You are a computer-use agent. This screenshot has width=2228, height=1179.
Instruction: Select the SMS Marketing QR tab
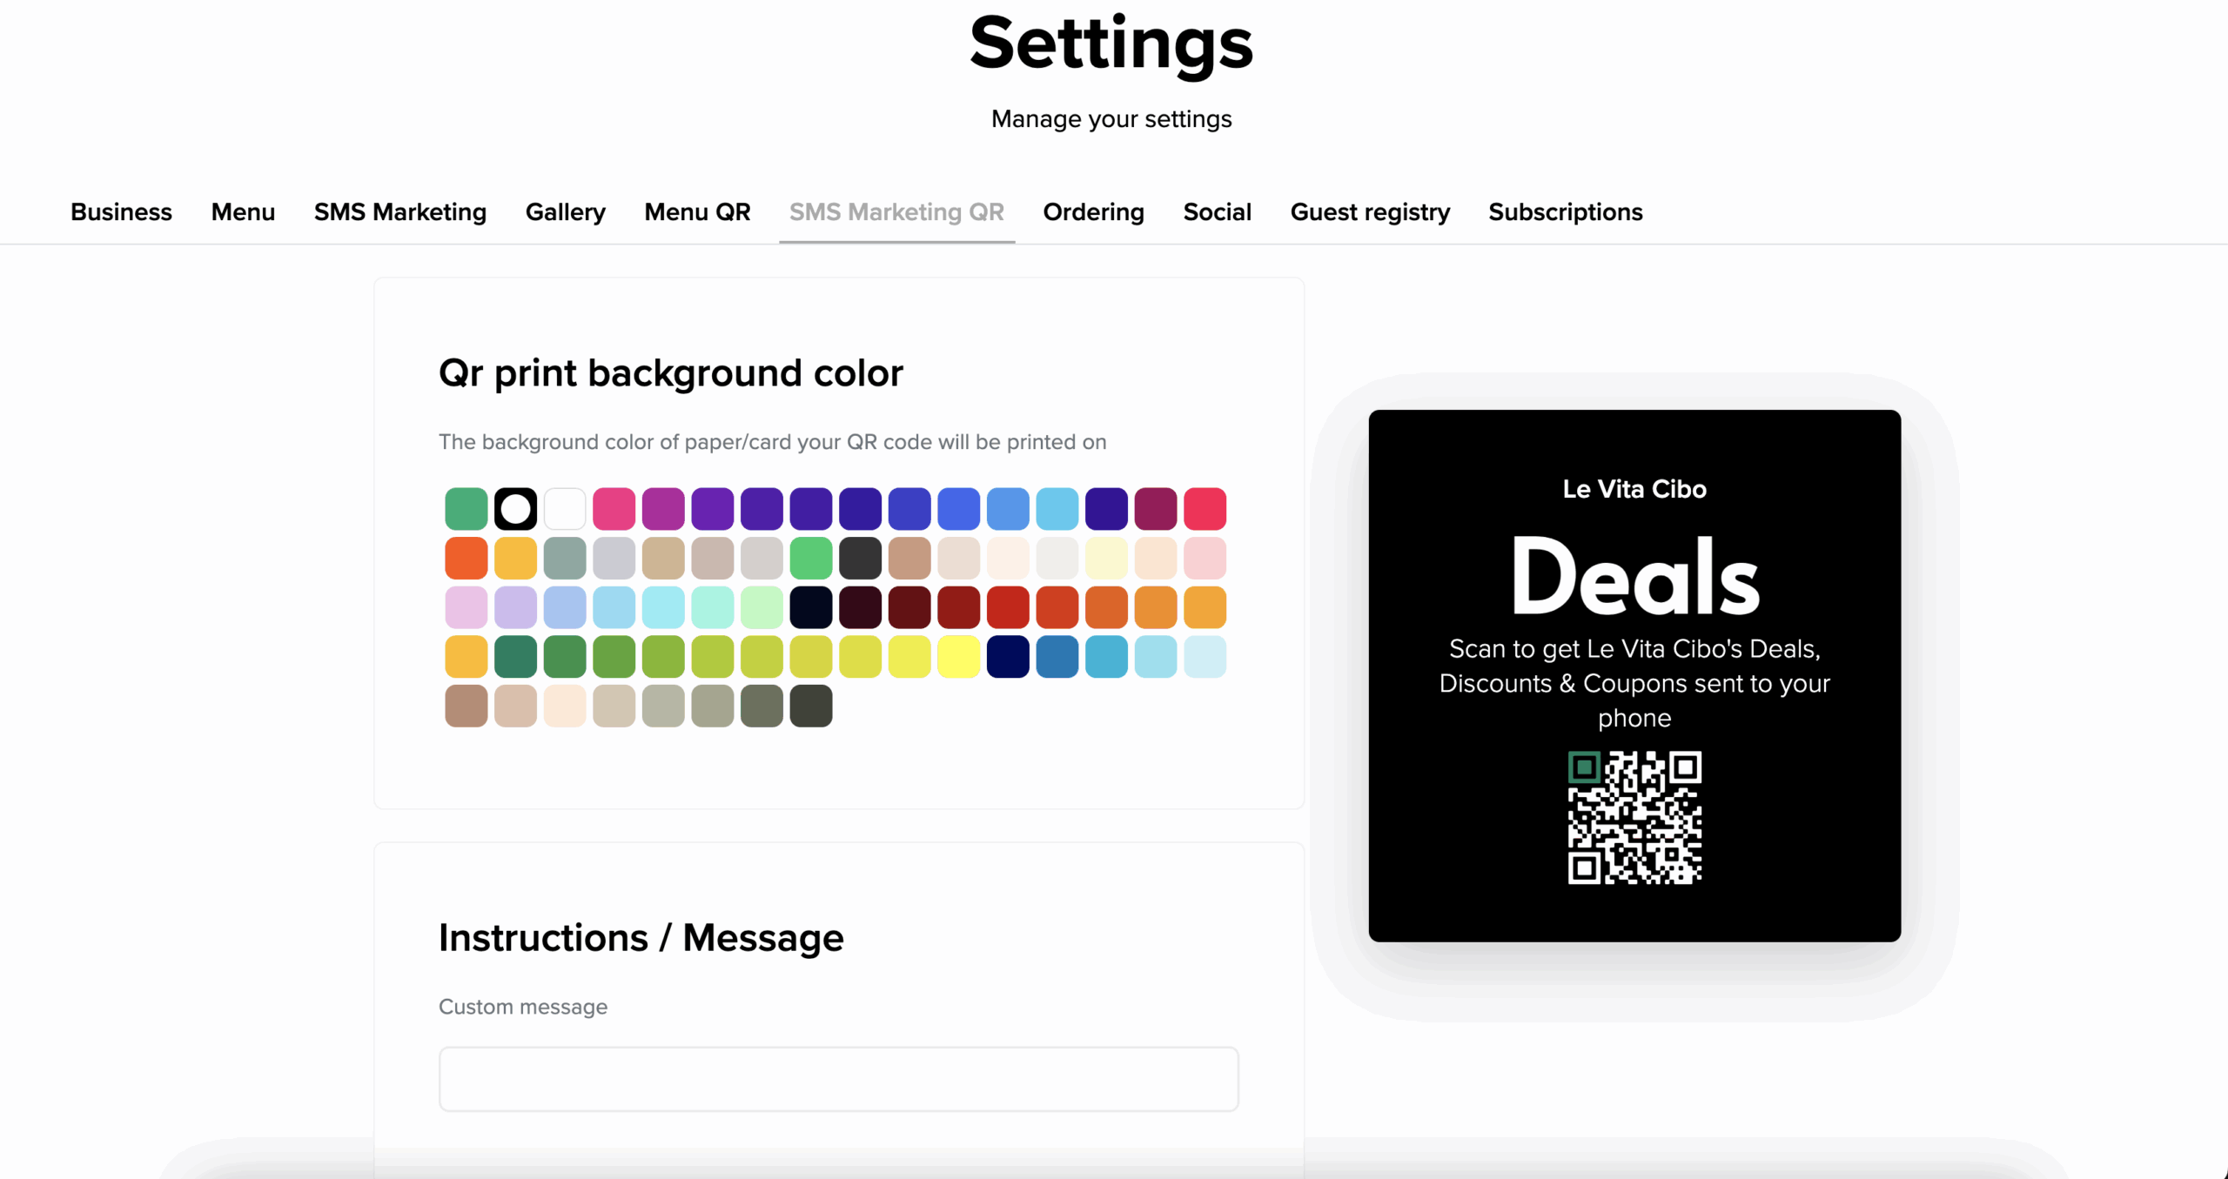coord(896,211)
